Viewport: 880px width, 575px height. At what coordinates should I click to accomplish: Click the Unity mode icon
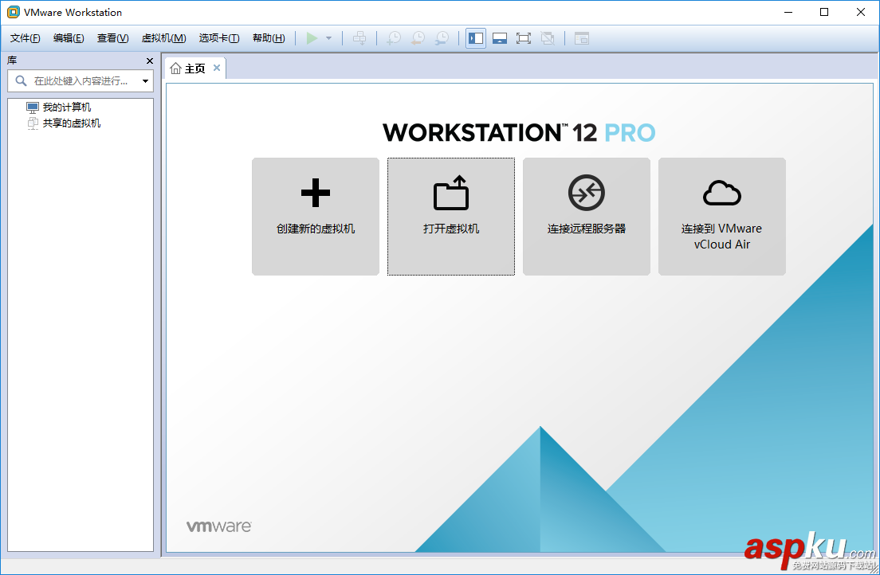(548, 38)
